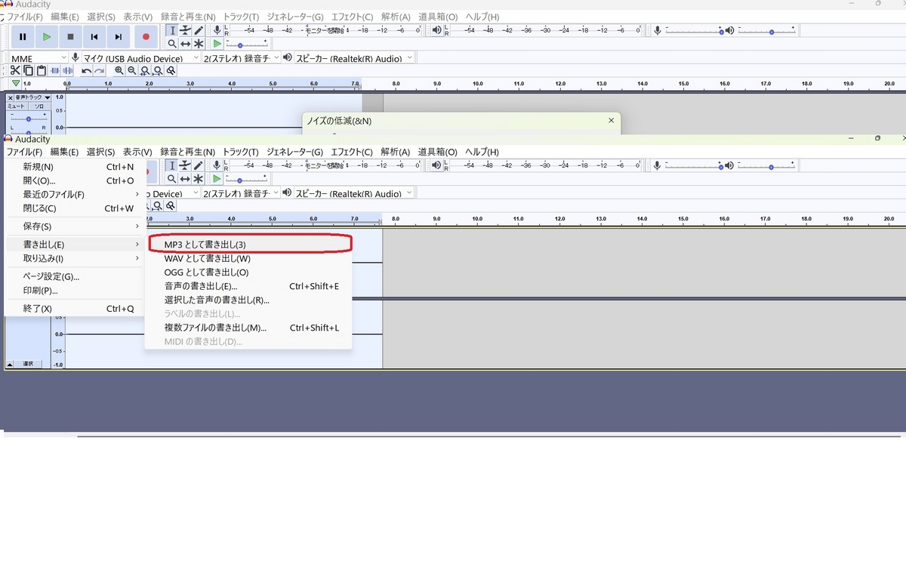Select 終了(X) in the File menu
The image size is (906, 582).
pos(75,309)
